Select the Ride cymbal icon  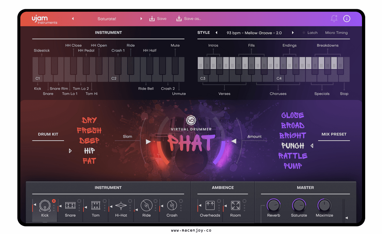click(x=146, y=206)
